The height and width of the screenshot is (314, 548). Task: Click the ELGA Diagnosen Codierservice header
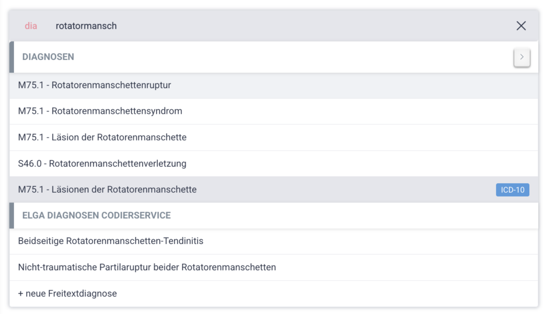click(96, 216)
